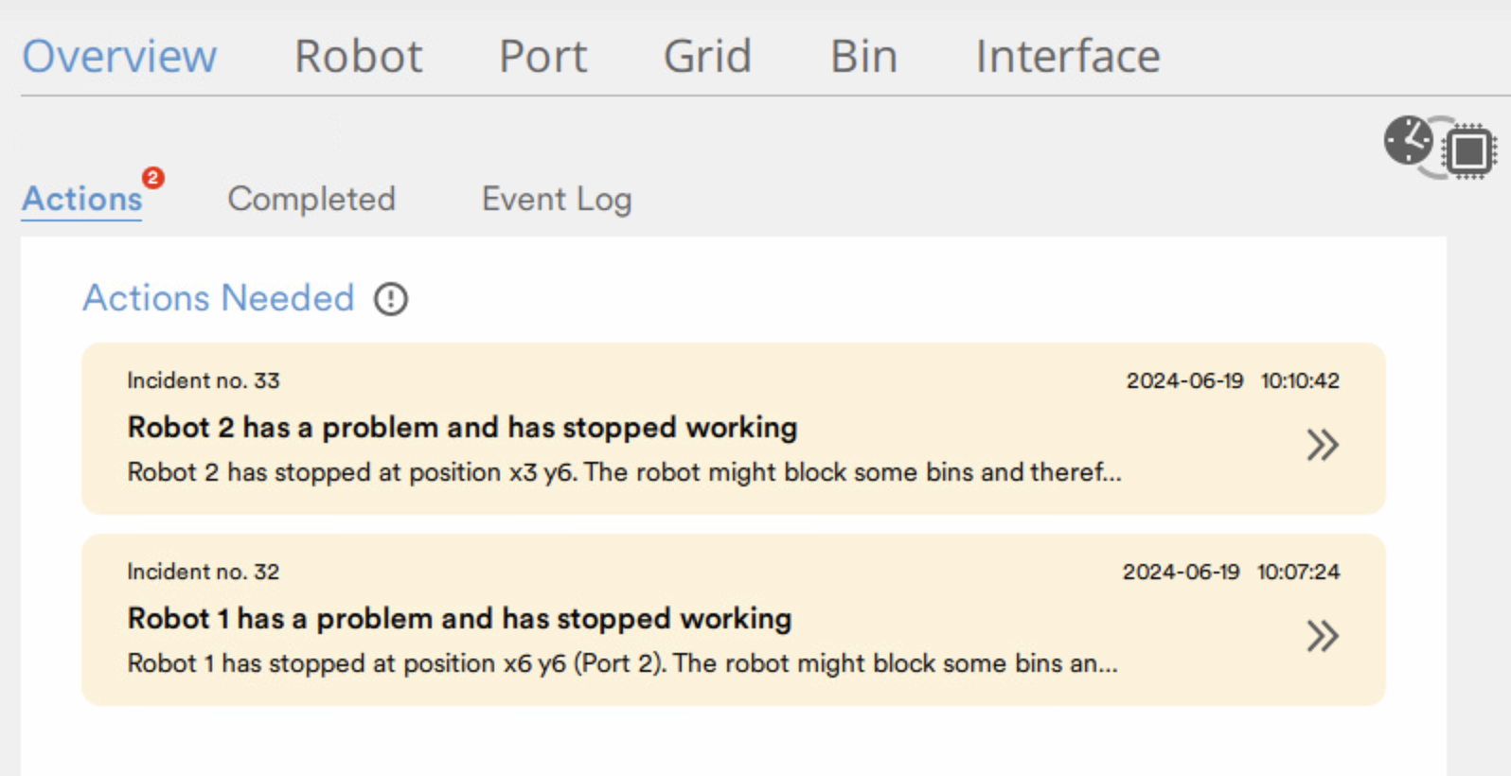Image resolution: width=1511 pixels, height=776 pixels.
Task: Click the red notification badge showing 2
Action: pos(153,177)
